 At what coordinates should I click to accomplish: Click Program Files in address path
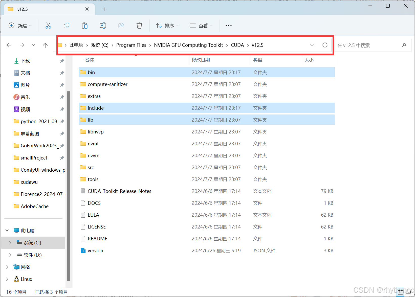[x=131, y=45]
